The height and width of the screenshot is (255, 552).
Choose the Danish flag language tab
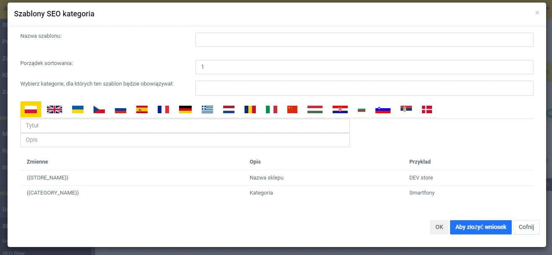coord(427,109)
